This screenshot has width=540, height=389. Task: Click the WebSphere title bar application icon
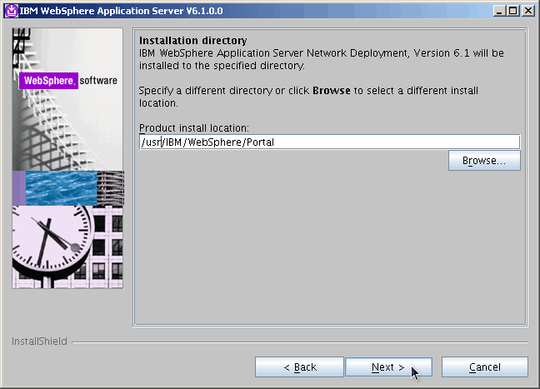[11, 11]
